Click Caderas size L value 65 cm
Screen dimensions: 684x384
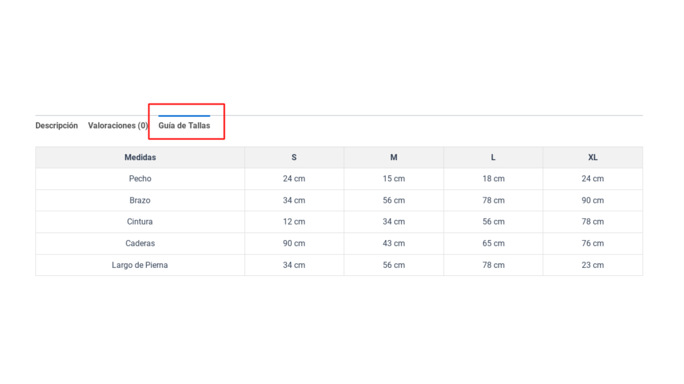pyautogui.click(x=494, y=243)
